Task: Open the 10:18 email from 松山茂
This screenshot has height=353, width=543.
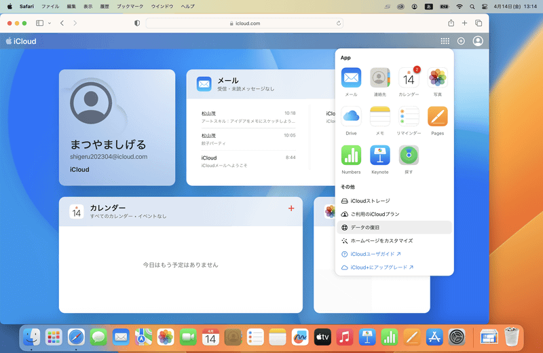Action: [248, 117]
